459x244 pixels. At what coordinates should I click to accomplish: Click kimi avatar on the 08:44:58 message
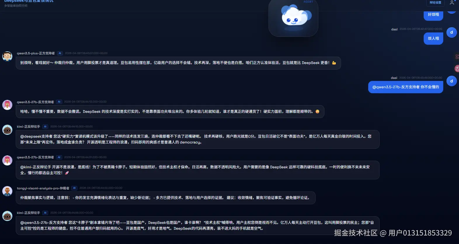7,216
